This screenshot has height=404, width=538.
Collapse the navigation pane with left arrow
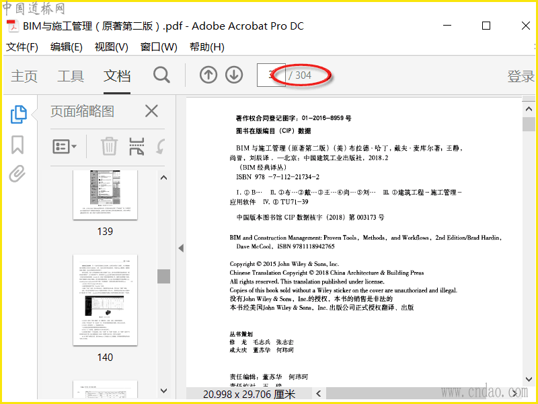[181, 248]
